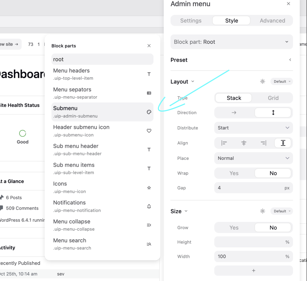
Task: Click the palette icon beside Submenu
Action: [149, 112]
